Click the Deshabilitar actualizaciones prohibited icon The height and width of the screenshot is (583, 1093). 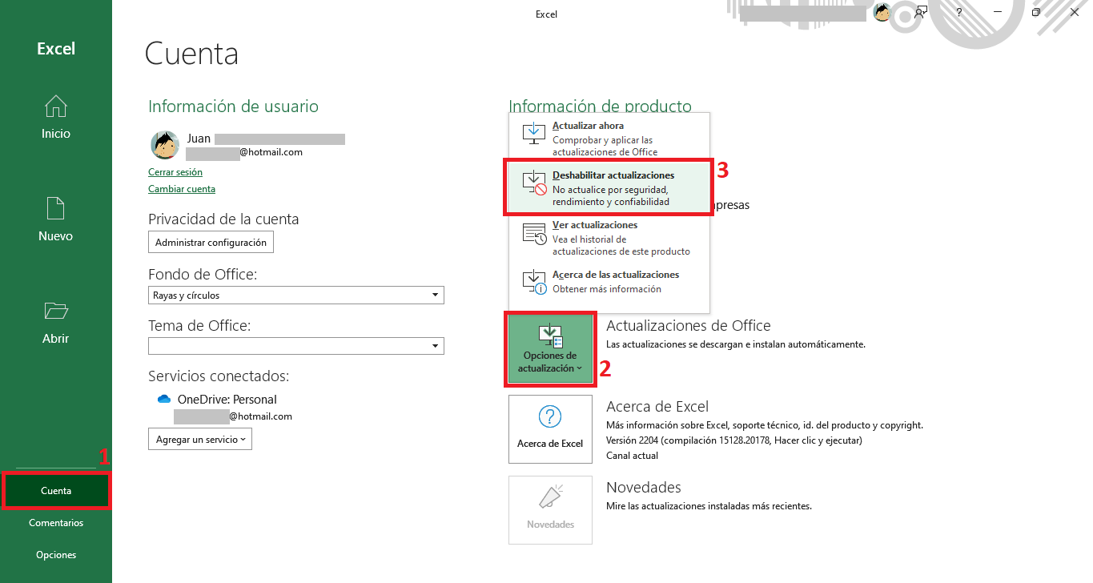[533, 183]
